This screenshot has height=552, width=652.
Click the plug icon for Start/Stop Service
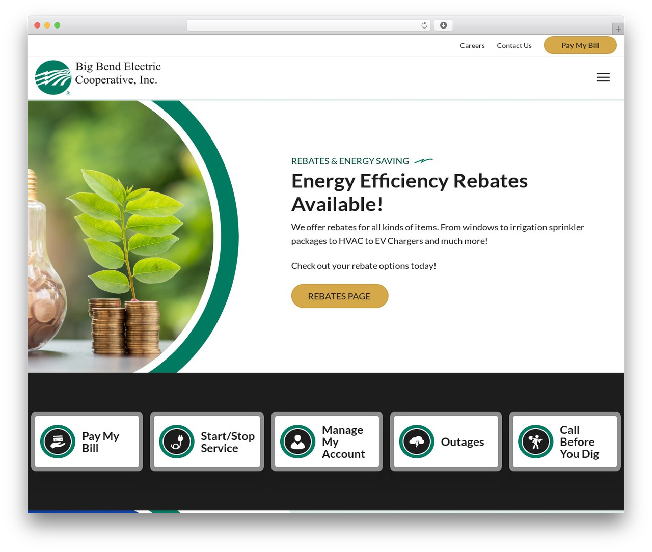pos(177,441)
